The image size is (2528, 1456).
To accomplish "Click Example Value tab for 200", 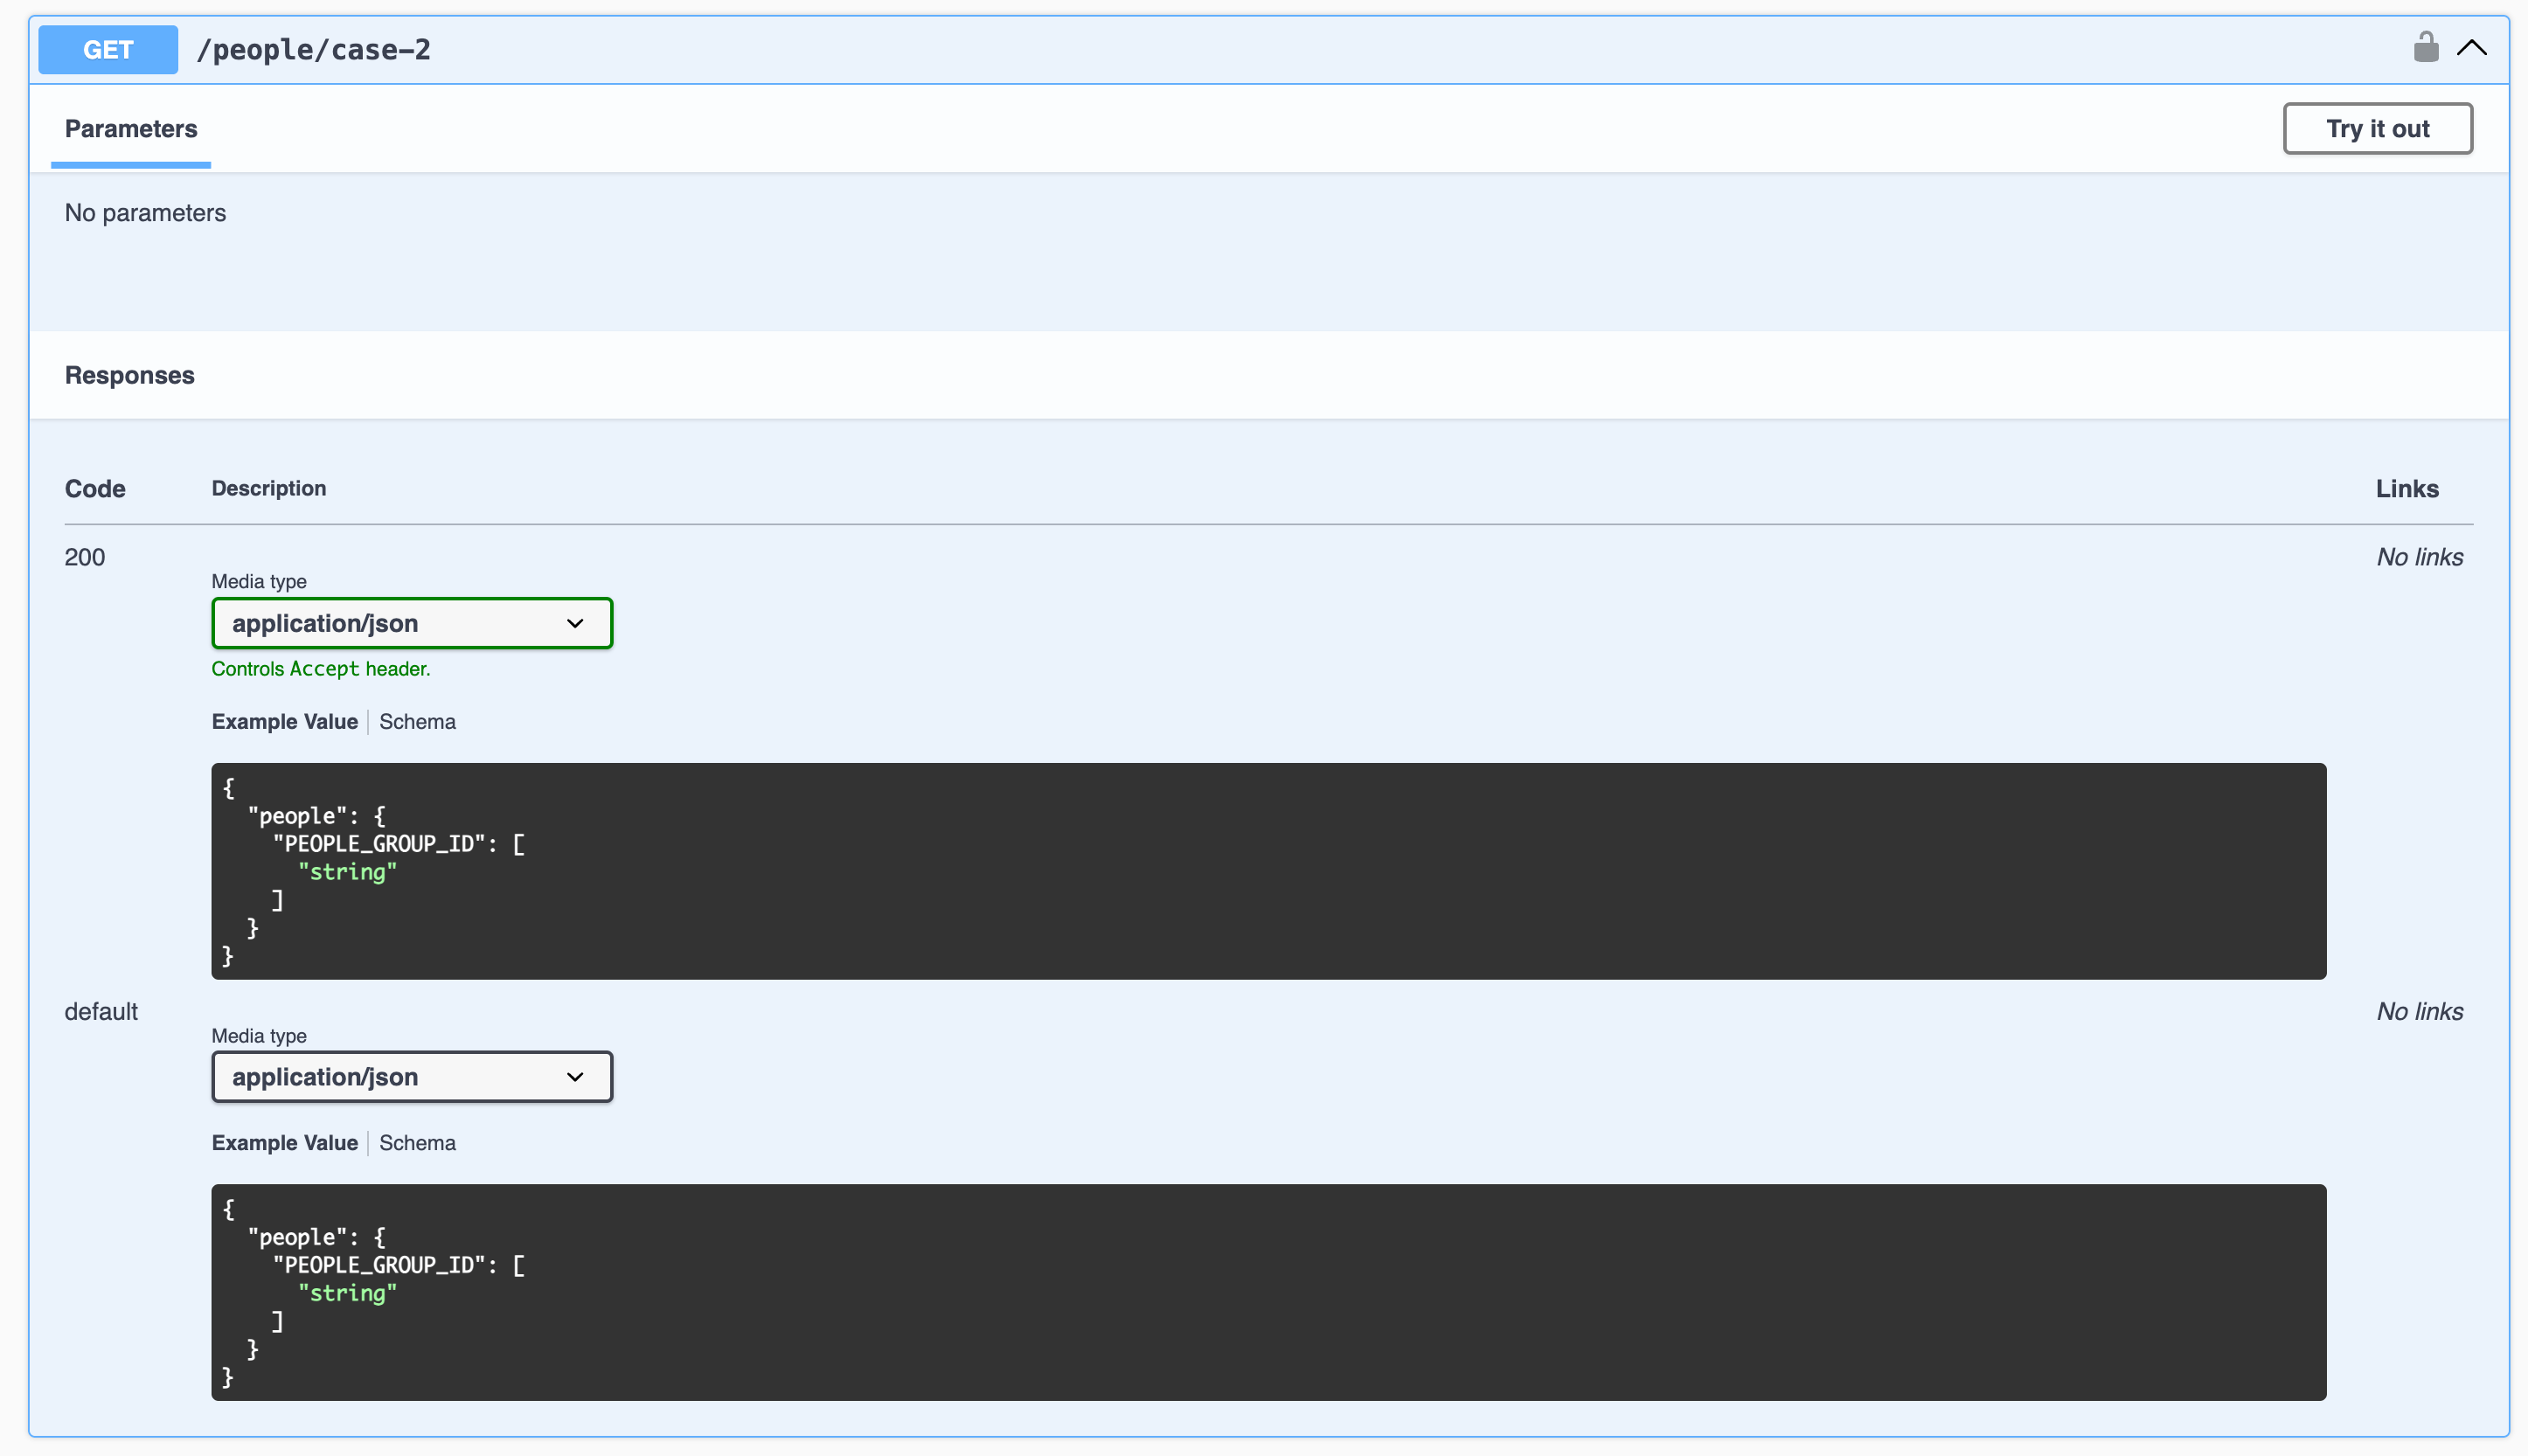I will coord(283,722).
